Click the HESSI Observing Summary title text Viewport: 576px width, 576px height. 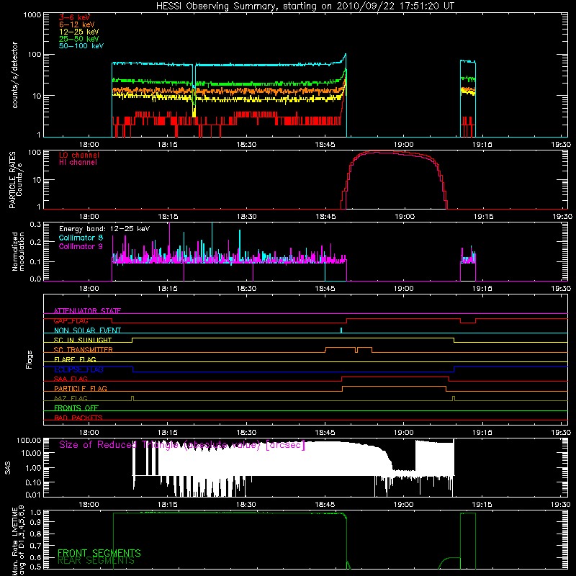coord(305,6)
